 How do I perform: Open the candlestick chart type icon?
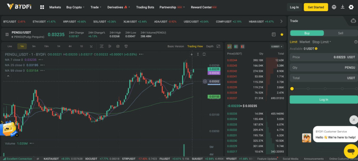point(110,47)
